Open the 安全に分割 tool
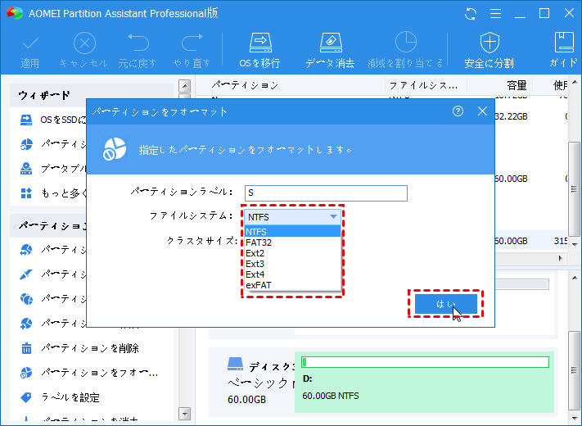The image size is (582, 426). (x=490, y=51)
